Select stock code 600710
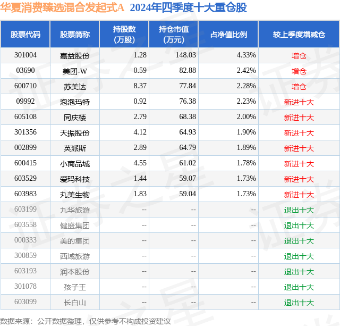 point(25,86)
